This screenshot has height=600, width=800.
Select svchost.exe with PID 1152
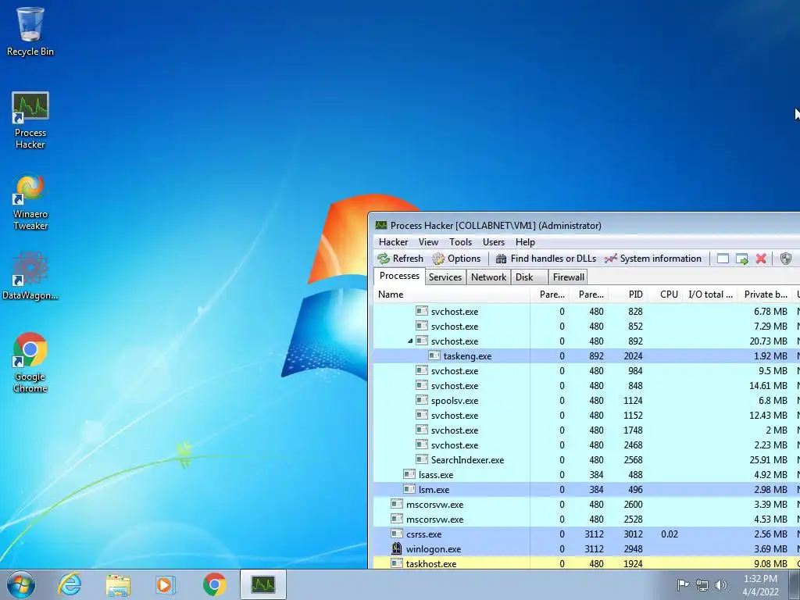pos(587,416)
